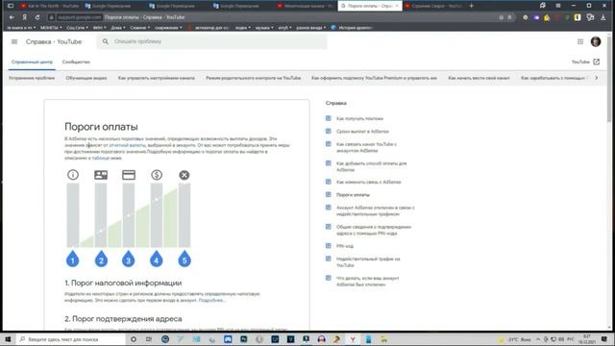Click the dollar payment threshold icon
This screenshot has height=346, width=615.
tap(157, 175)
